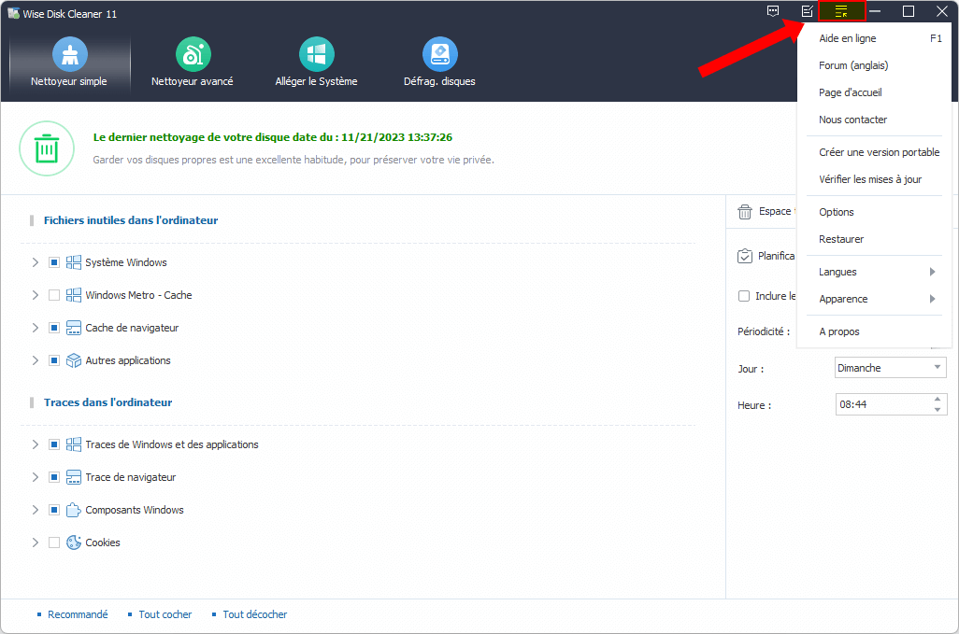959x634 pixels.
Task: Click the feedback chat icon in title bar
Action: (x=773, y=11)
